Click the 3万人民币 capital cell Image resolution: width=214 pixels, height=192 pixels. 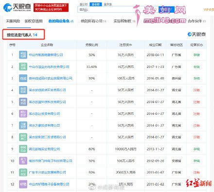coord(125,184)
